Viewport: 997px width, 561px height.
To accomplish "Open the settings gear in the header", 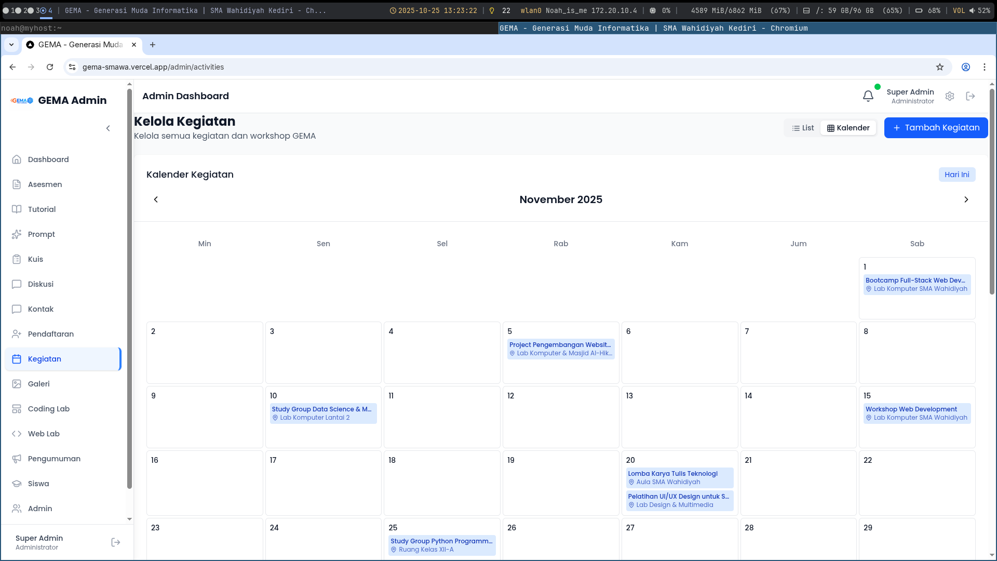I will [950, 96].
